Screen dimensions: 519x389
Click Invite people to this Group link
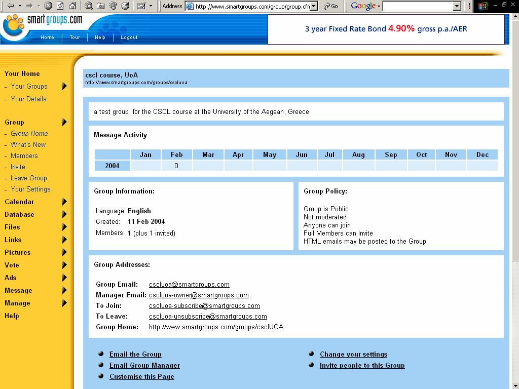point(362,366)
